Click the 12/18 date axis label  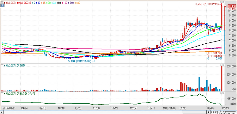pyautogui.click(x=152, y=108)
